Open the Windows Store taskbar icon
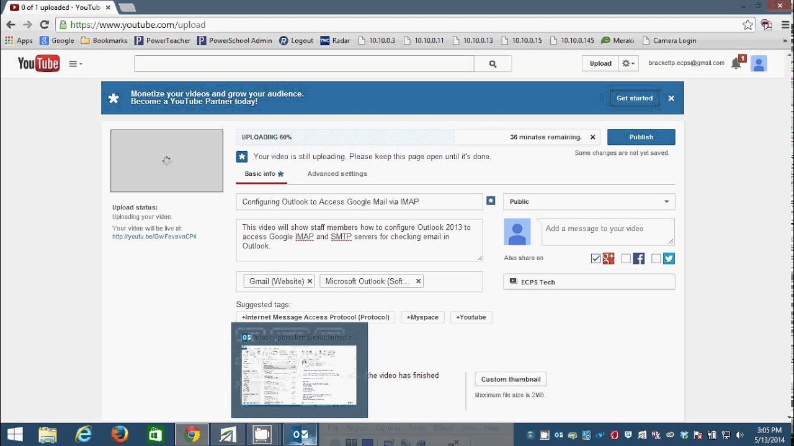Screen dimensions: 794x446 tap(155, 435)
